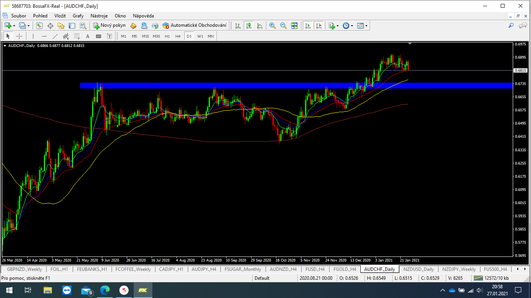Open the AUDCHF chart title dropdown triangle
The image size is (531, 298).
point(5,46)
